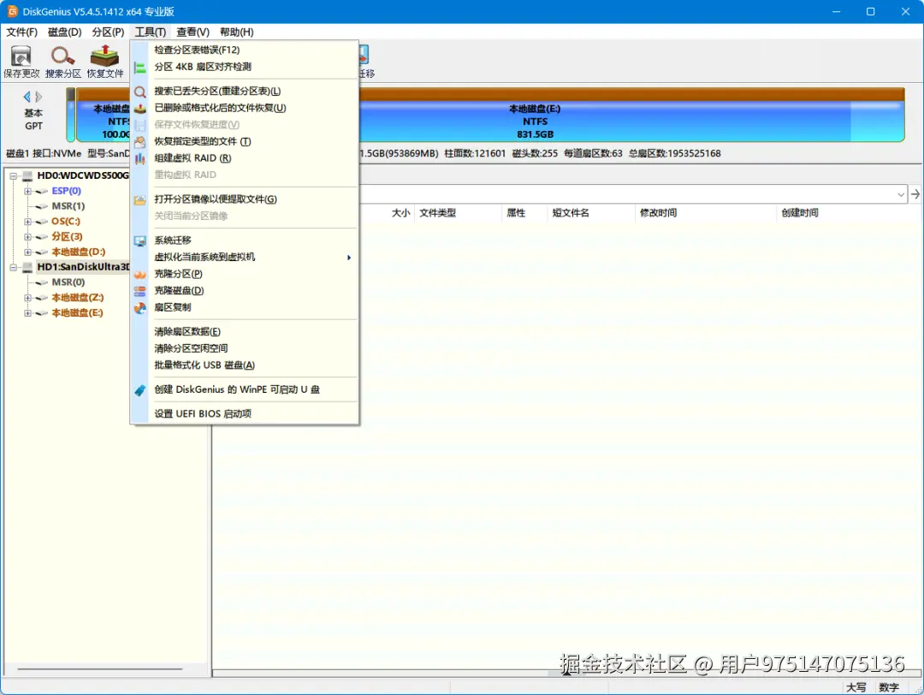The width and height of the screenshot is (924, 695).
Task: Click the left tree panel horizontal scrollbar
Action: (x=100, y=669)
